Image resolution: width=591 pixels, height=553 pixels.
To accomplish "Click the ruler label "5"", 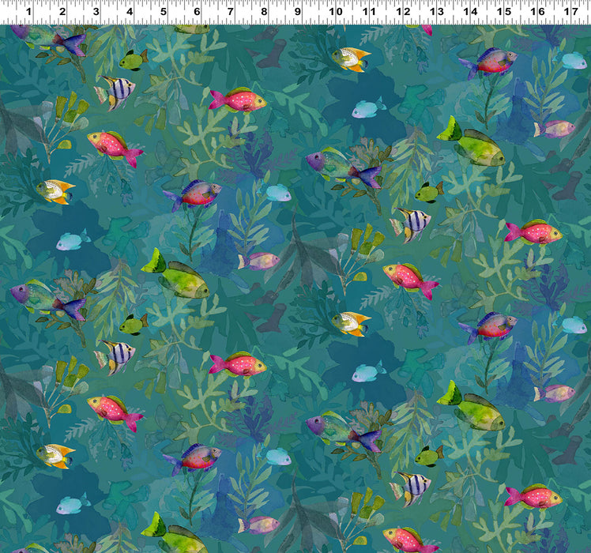I will [x=164, y=12].
